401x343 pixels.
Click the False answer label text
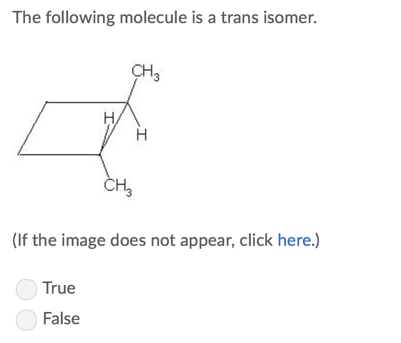[x=61, y=319]
